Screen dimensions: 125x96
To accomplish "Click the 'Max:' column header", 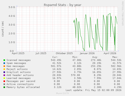I will 115,57.
